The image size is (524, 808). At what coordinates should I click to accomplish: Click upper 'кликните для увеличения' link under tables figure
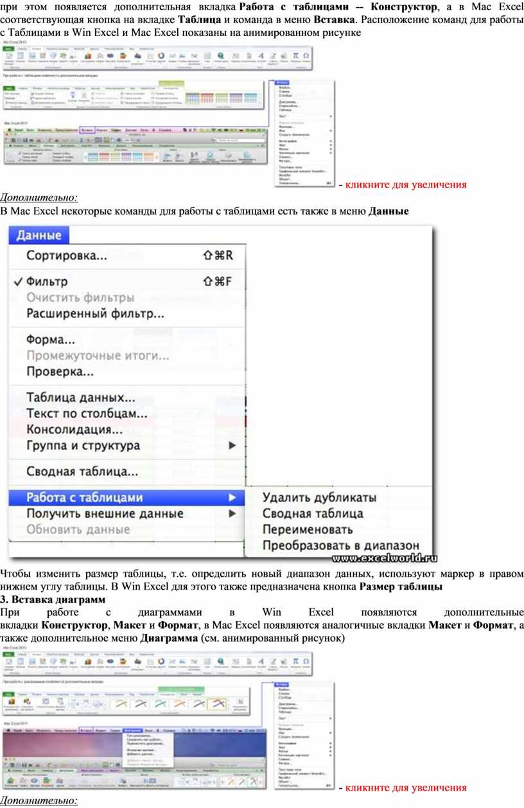tap(406, 185)
